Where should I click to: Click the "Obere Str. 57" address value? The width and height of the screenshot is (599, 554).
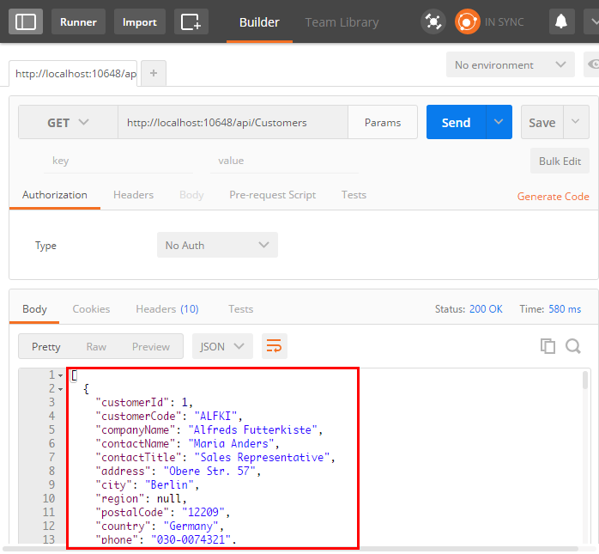point(209,471)
